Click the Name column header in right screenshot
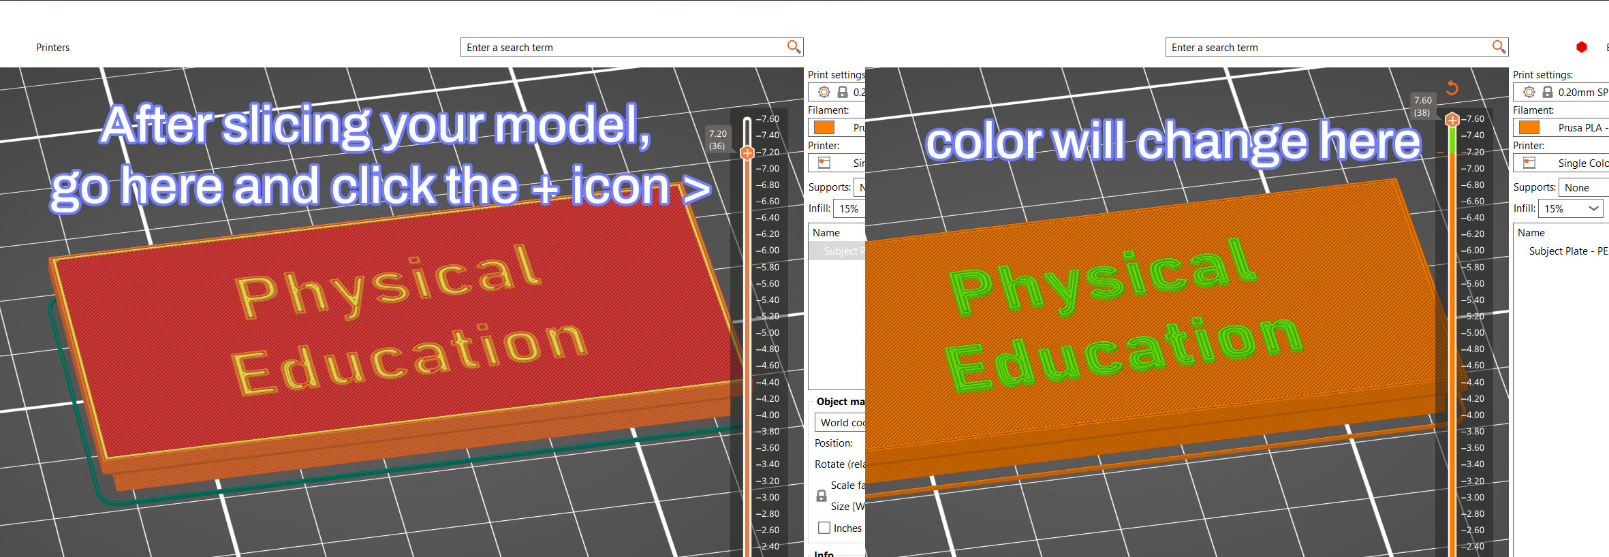Image resolution: width=1609 pixels, height=557 pixels. click(x=1531, y=233)
